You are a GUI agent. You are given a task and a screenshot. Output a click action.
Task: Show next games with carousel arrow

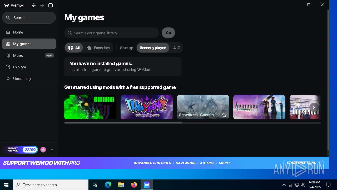pos(314,107)
